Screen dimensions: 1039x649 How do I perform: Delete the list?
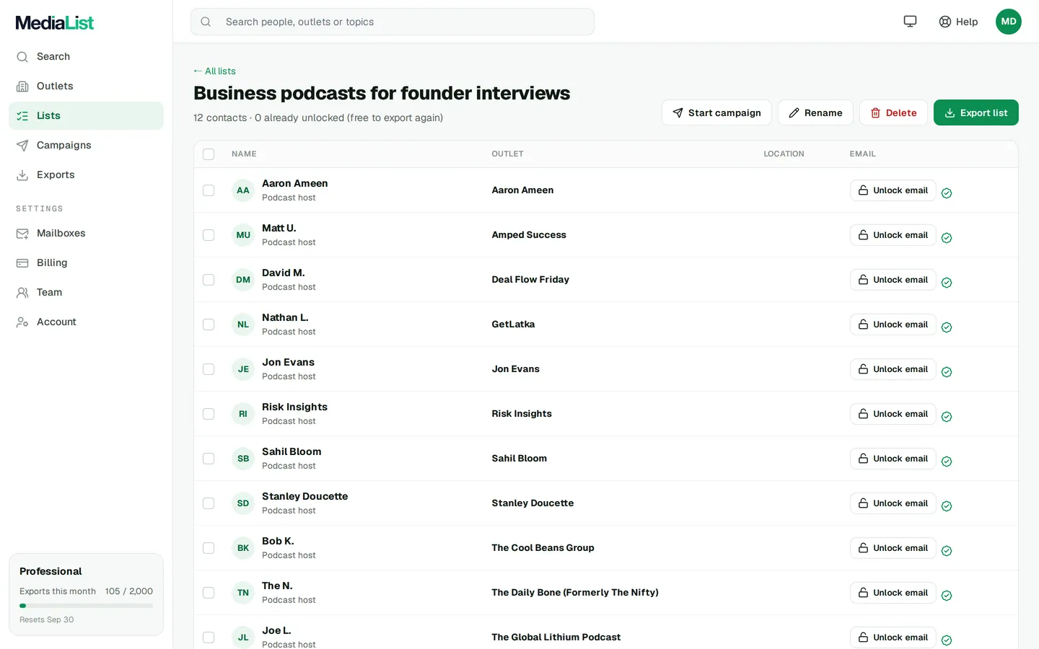[x=893, y=112]
